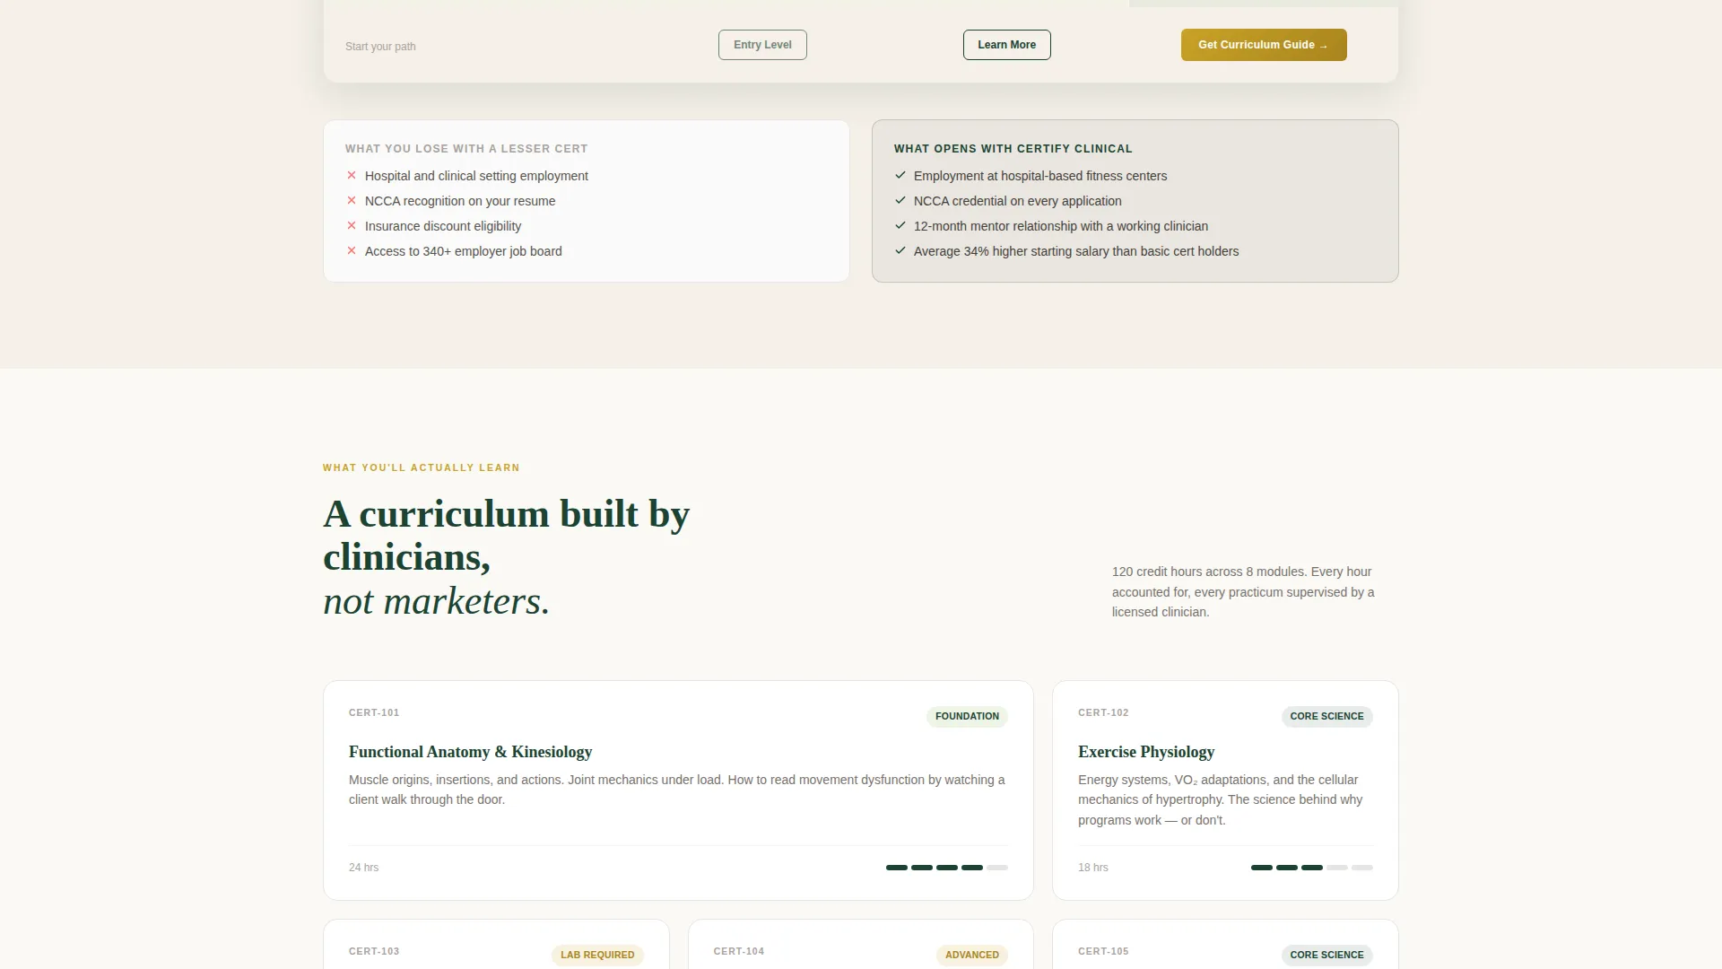Select the FOUNDATION badge on CERT-101
This screenshot has height=969, width=1722.
point(967,716)
